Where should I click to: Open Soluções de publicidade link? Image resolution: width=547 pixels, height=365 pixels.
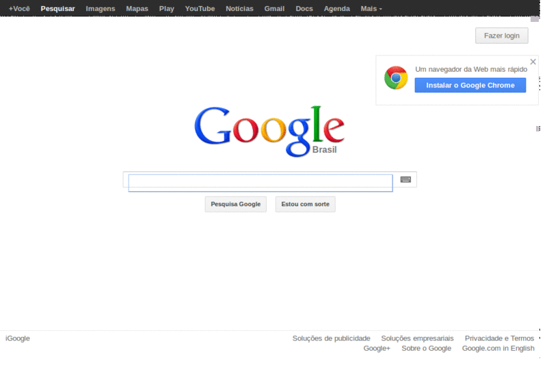[331, 338]
